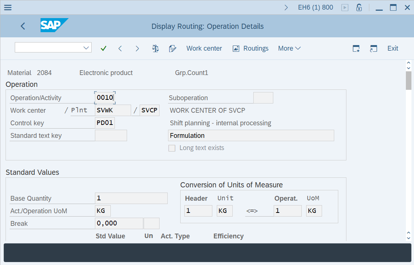Click the Display/Change pencil icon

(x=172, y=48)
